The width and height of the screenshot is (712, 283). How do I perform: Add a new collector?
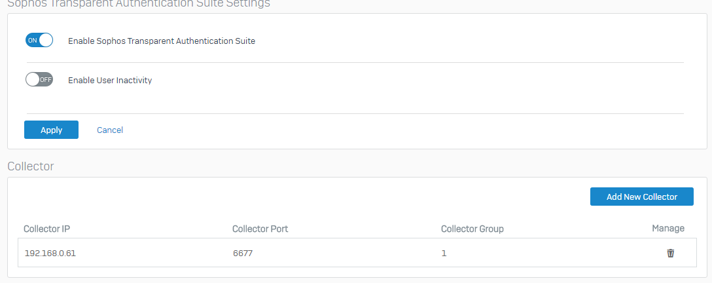coord(641,197)
